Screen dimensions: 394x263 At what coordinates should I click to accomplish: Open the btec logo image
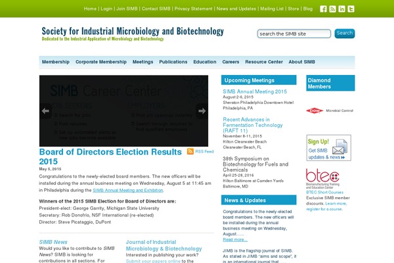322,178
